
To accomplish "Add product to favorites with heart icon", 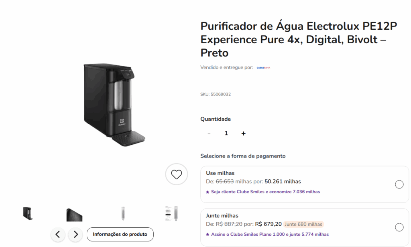I will (177, 174).
